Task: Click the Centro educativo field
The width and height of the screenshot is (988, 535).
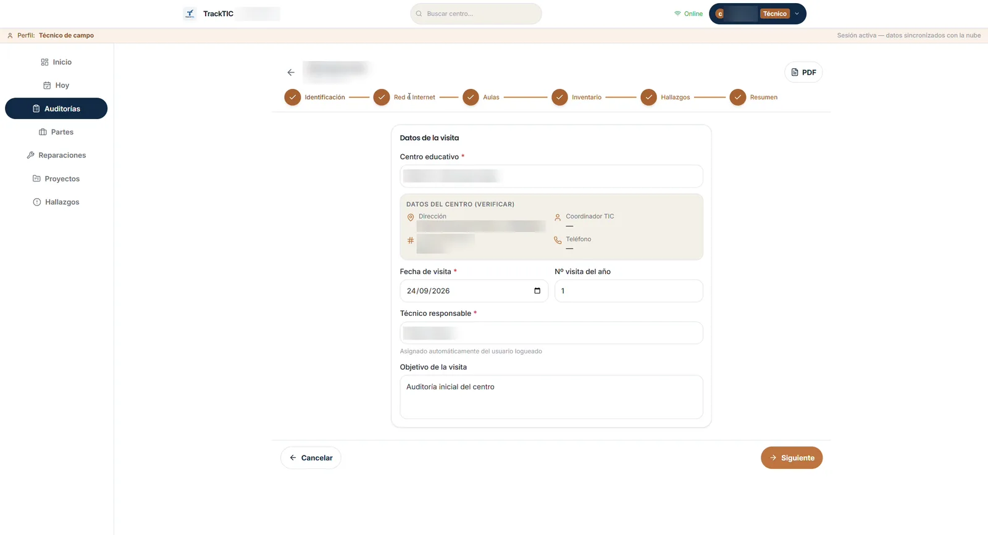Action: (551, 176)
